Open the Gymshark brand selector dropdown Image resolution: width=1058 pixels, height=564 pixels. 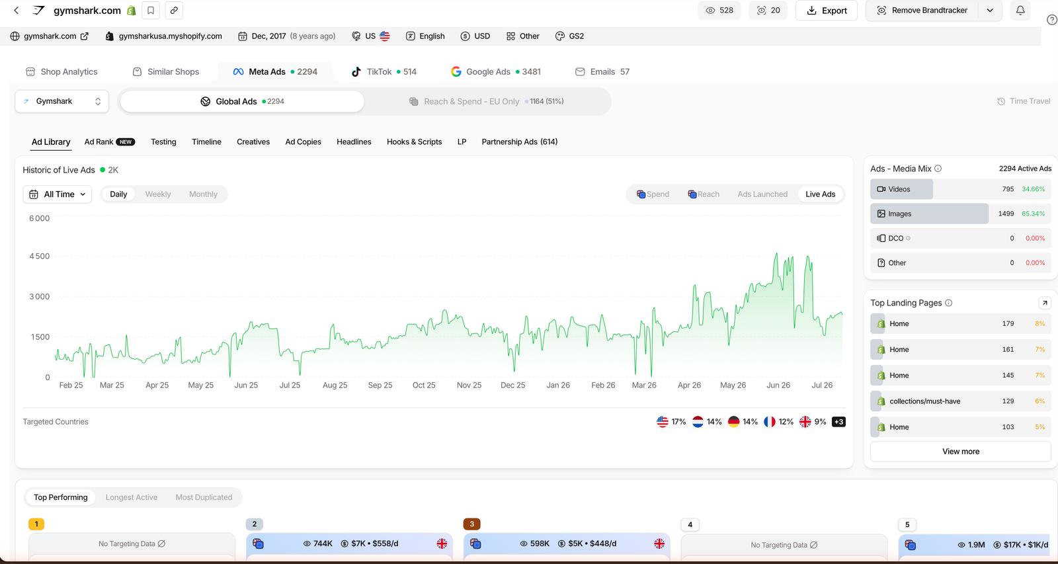pos(62,101)
